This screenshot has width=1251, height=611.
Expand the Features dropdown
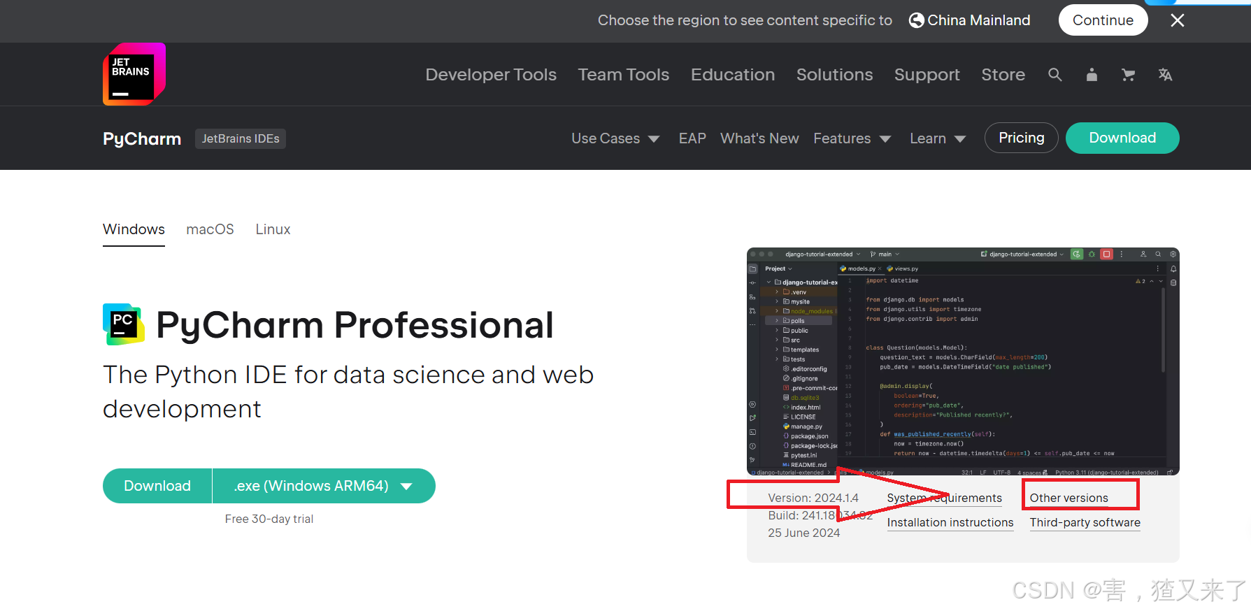point(852,138)
